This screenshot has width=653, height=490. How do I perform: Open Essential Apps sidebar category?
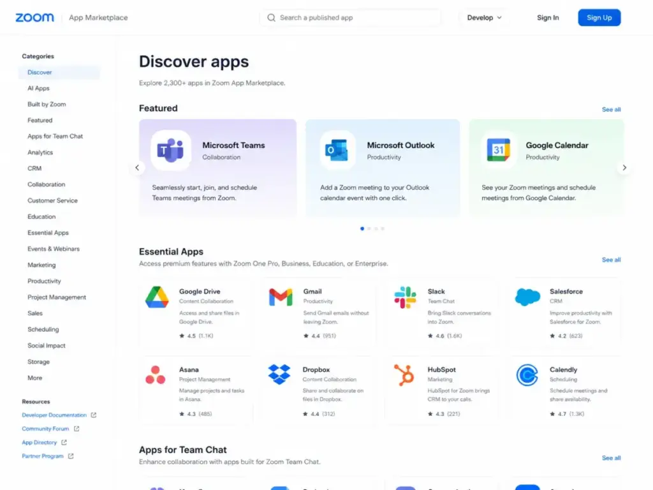point(48,233)
